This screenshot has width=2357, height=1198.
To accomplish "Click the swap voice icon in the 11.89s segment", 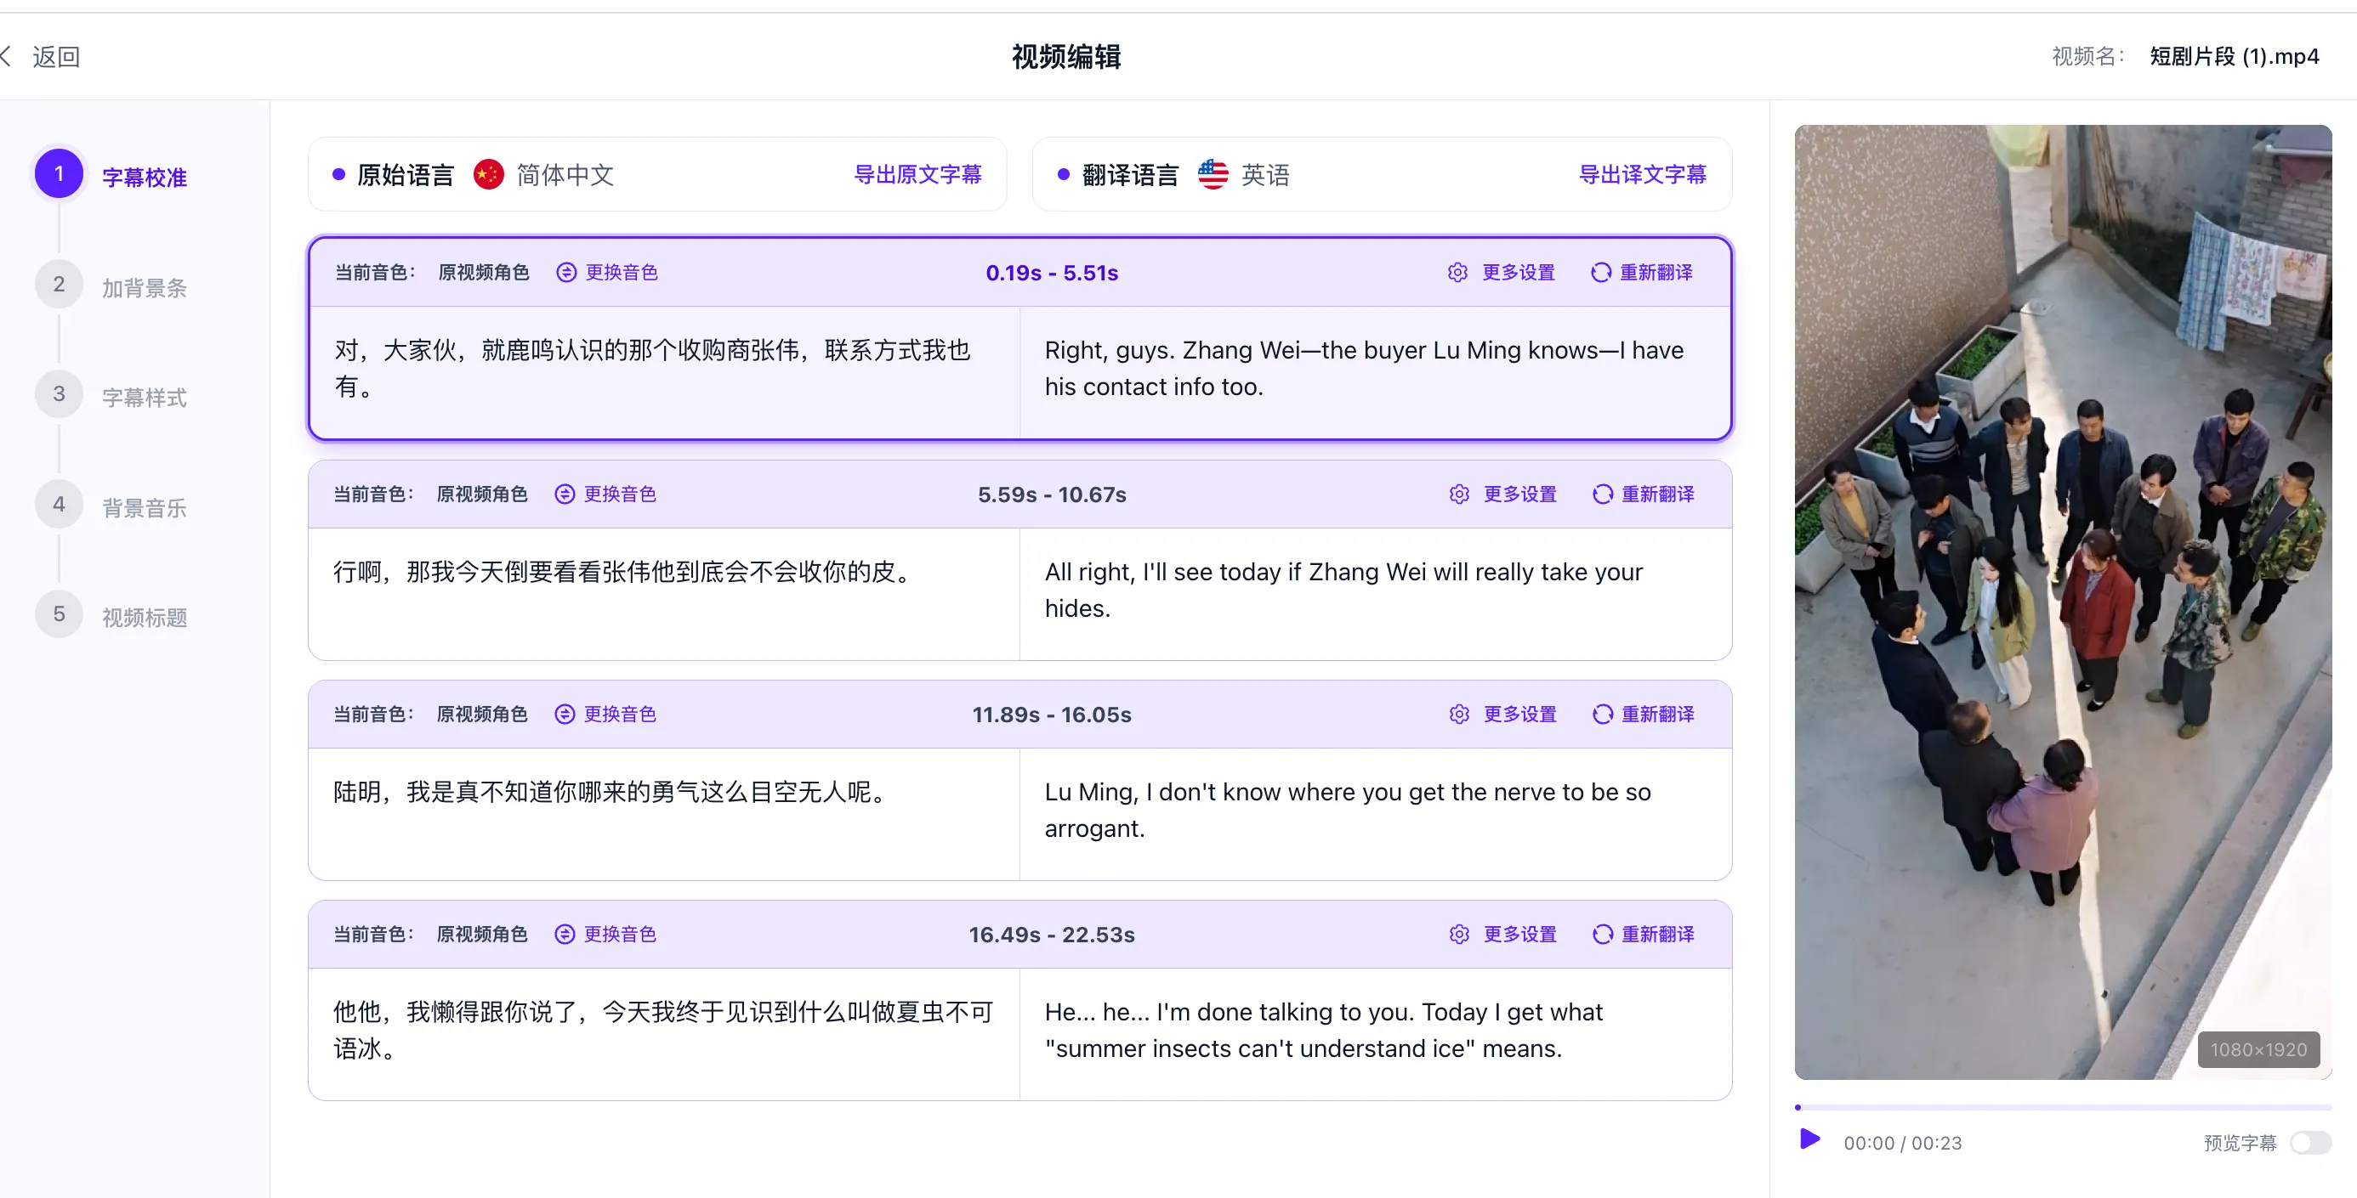I will point(565,715).
